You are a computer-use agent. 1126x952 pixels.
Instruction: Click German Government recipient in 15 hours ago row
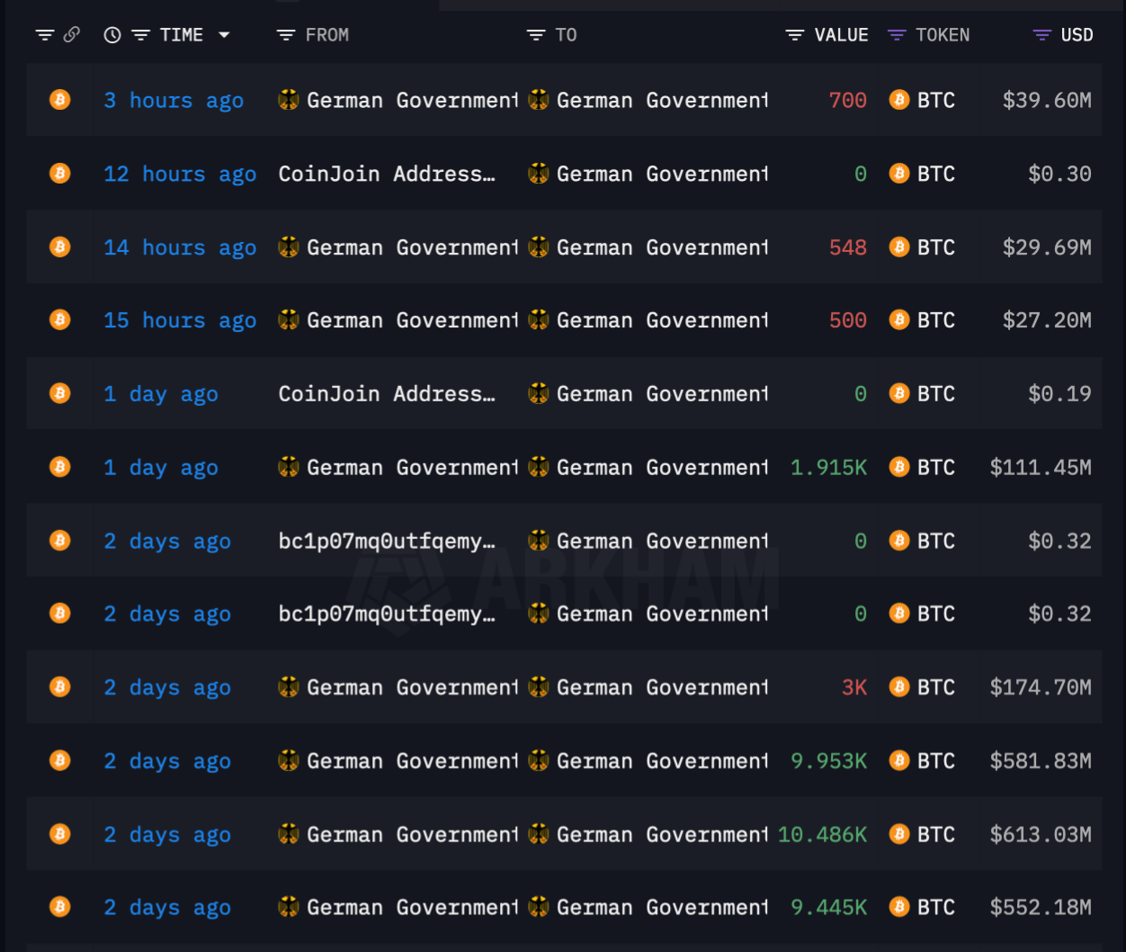(648, 320)
